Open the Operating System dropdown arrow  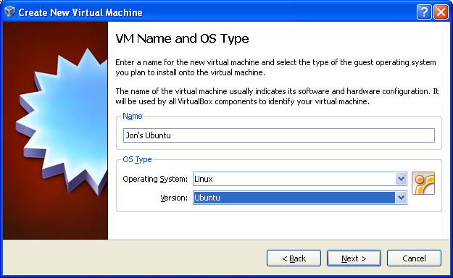point(401,179)
